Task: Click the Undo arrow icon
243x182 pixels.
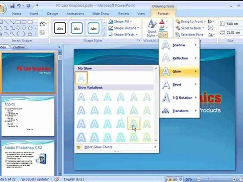Action: tap(19, 6)
